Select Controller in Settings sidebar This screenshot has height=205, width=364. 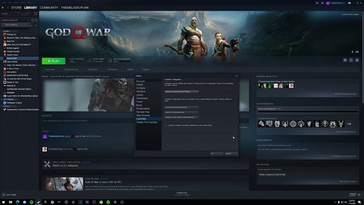[148, 119]
